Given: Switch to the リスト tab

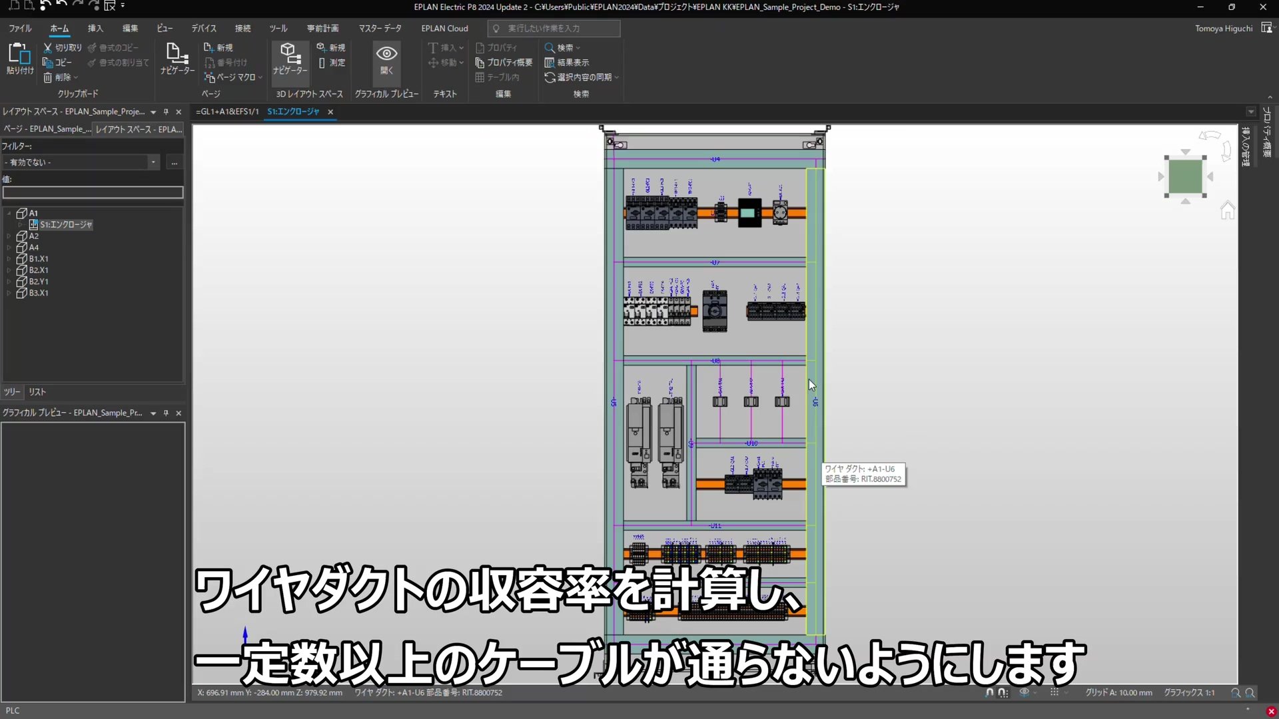Looking at the screenshot, I should click(x=37, y=392).
